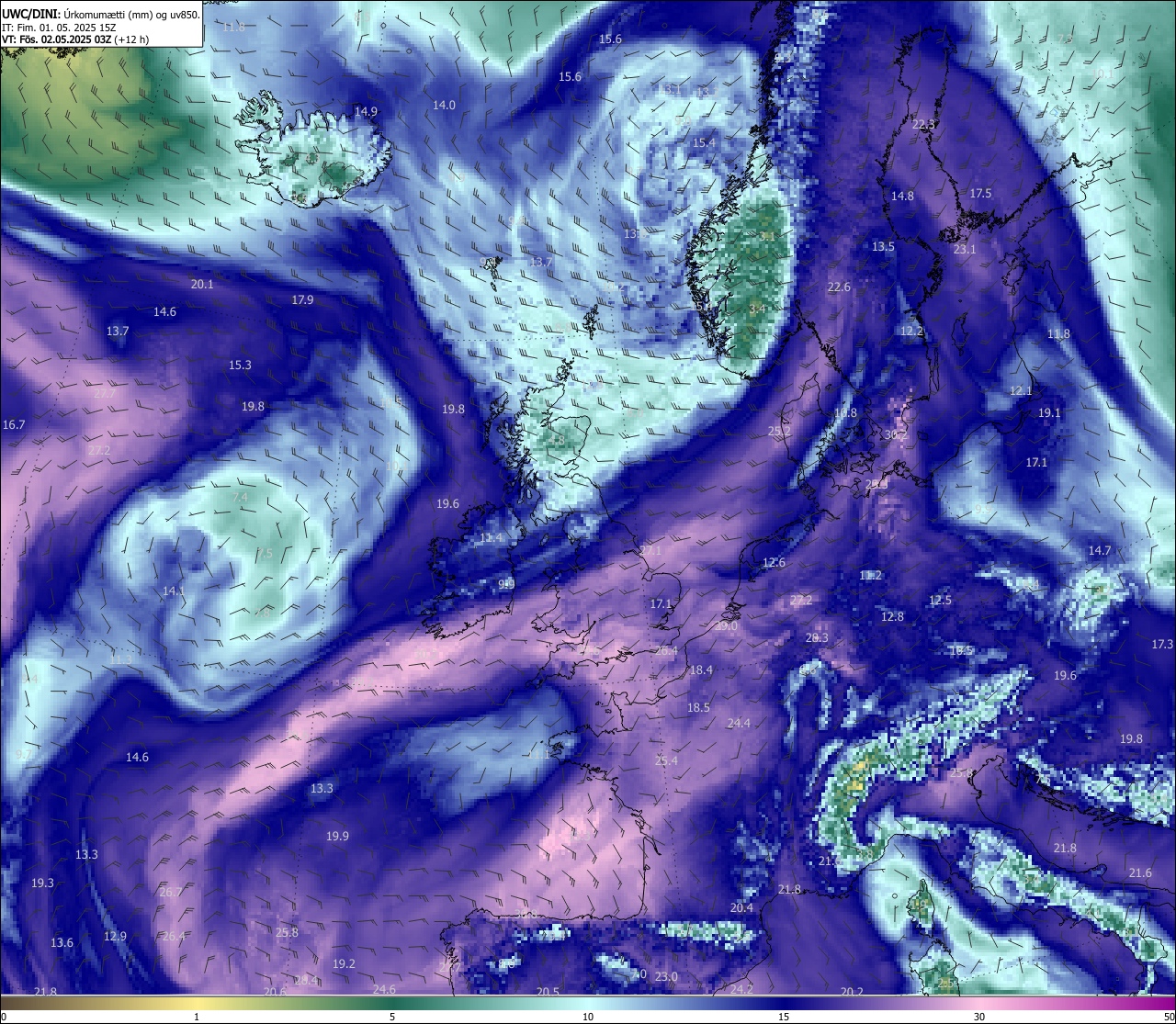1176x1024 pixels.
Task: Click the colorbar tick label 30
Action: point(979,1017)
